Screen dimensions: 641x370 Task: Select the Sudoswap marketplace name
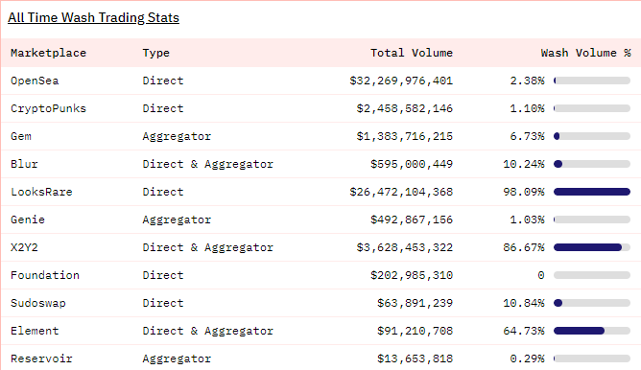point(38,303)
